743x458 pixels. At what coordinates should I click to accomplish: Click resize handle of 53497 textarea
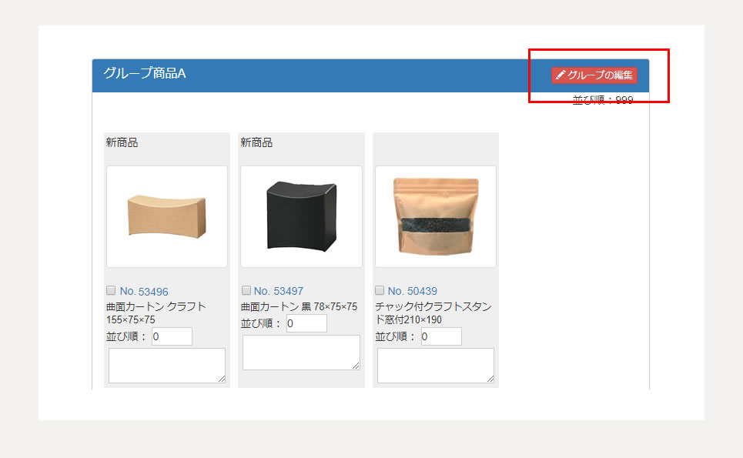click(x=356, y=366)
